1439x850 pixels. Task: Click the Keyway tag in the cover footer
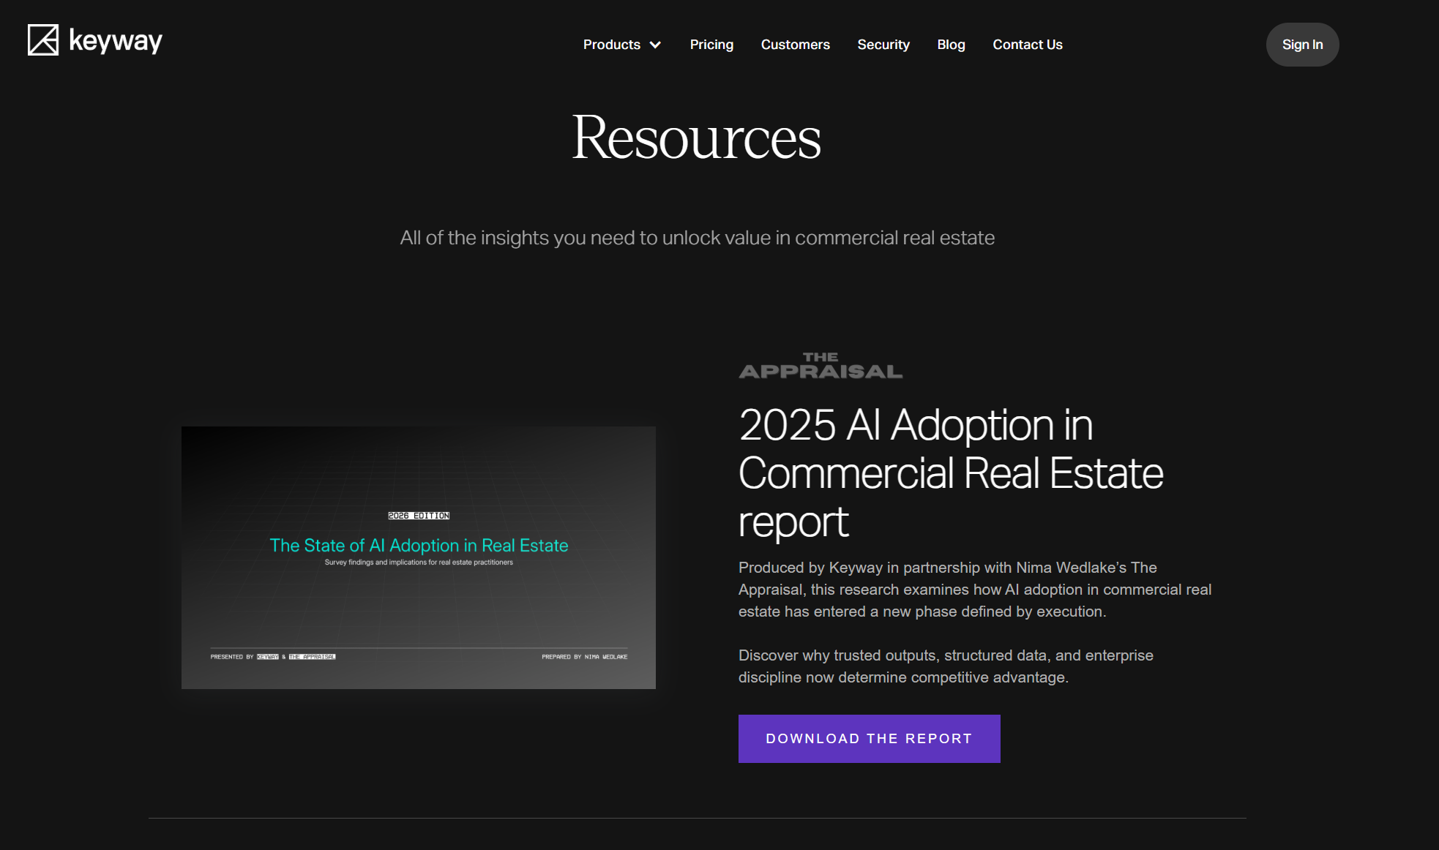(x=267, y=657)
